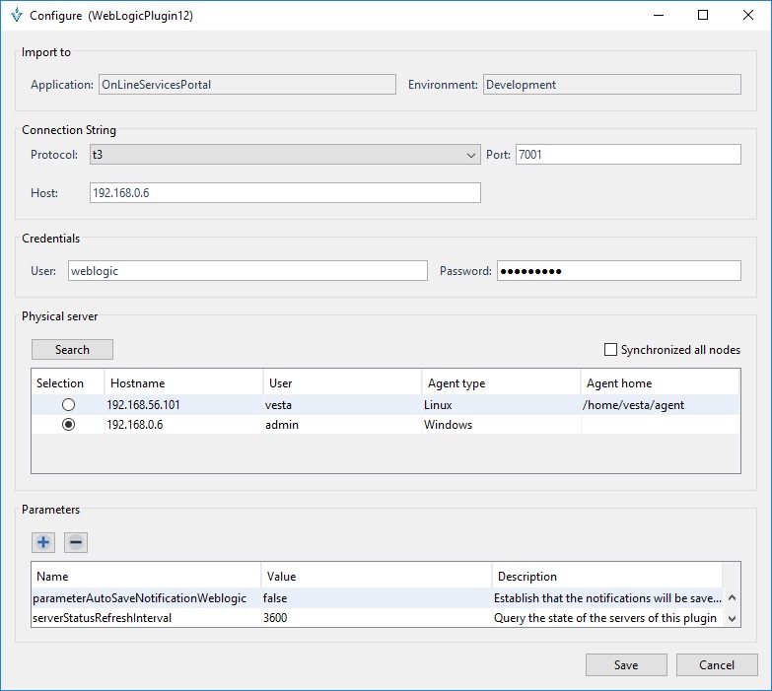Click the Host input field
This screenshot has height=691, width=772.
pos(285,193)
